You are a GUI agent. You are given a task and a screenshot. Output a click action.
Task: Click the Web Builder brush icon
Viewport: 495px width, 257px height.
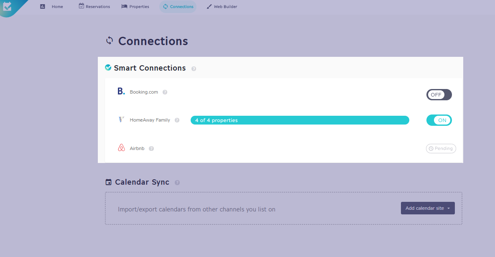point(209,7)
